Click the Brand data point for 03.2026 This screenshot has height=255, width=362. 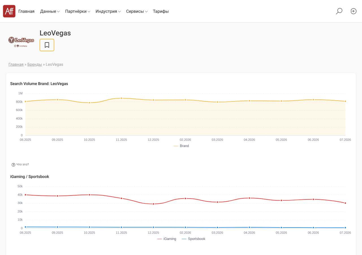pos(217,102)
